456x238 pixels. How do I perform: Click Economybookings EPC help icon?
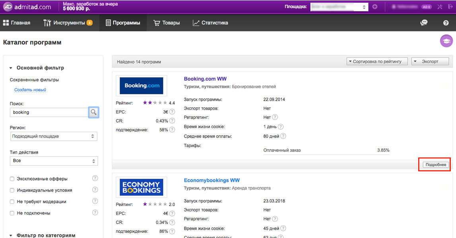coord(172,213)
